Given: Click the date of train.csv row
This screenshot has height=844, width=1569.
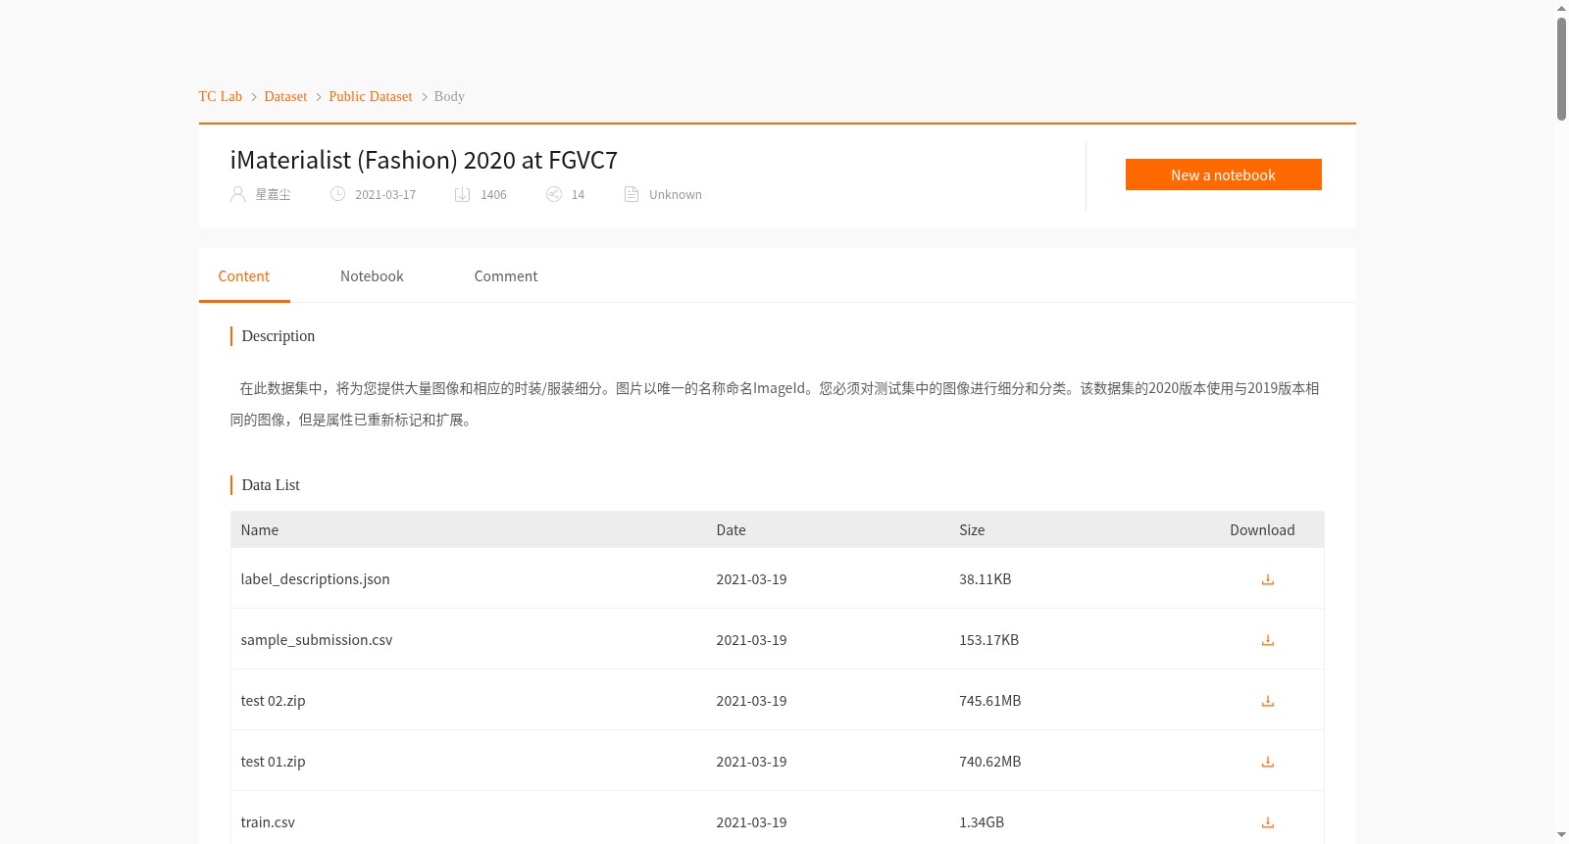Looking at the screenshot, I should pos(751,822).
